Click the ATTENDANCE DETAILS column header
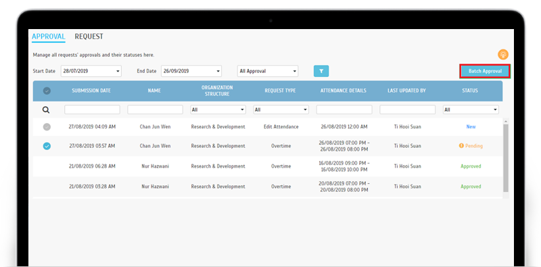This screenshot has width=541, height=267. [x=344, y=91]
